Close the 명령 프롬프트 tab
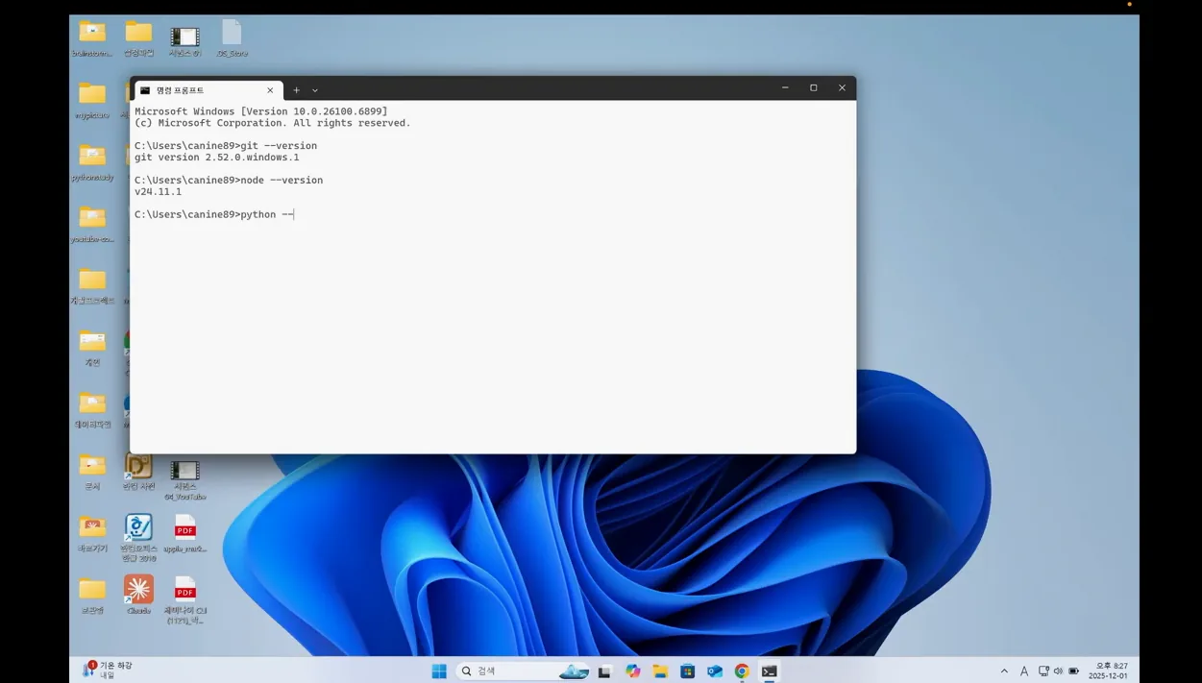This screenshot has width=1202, height=683. 270,90
